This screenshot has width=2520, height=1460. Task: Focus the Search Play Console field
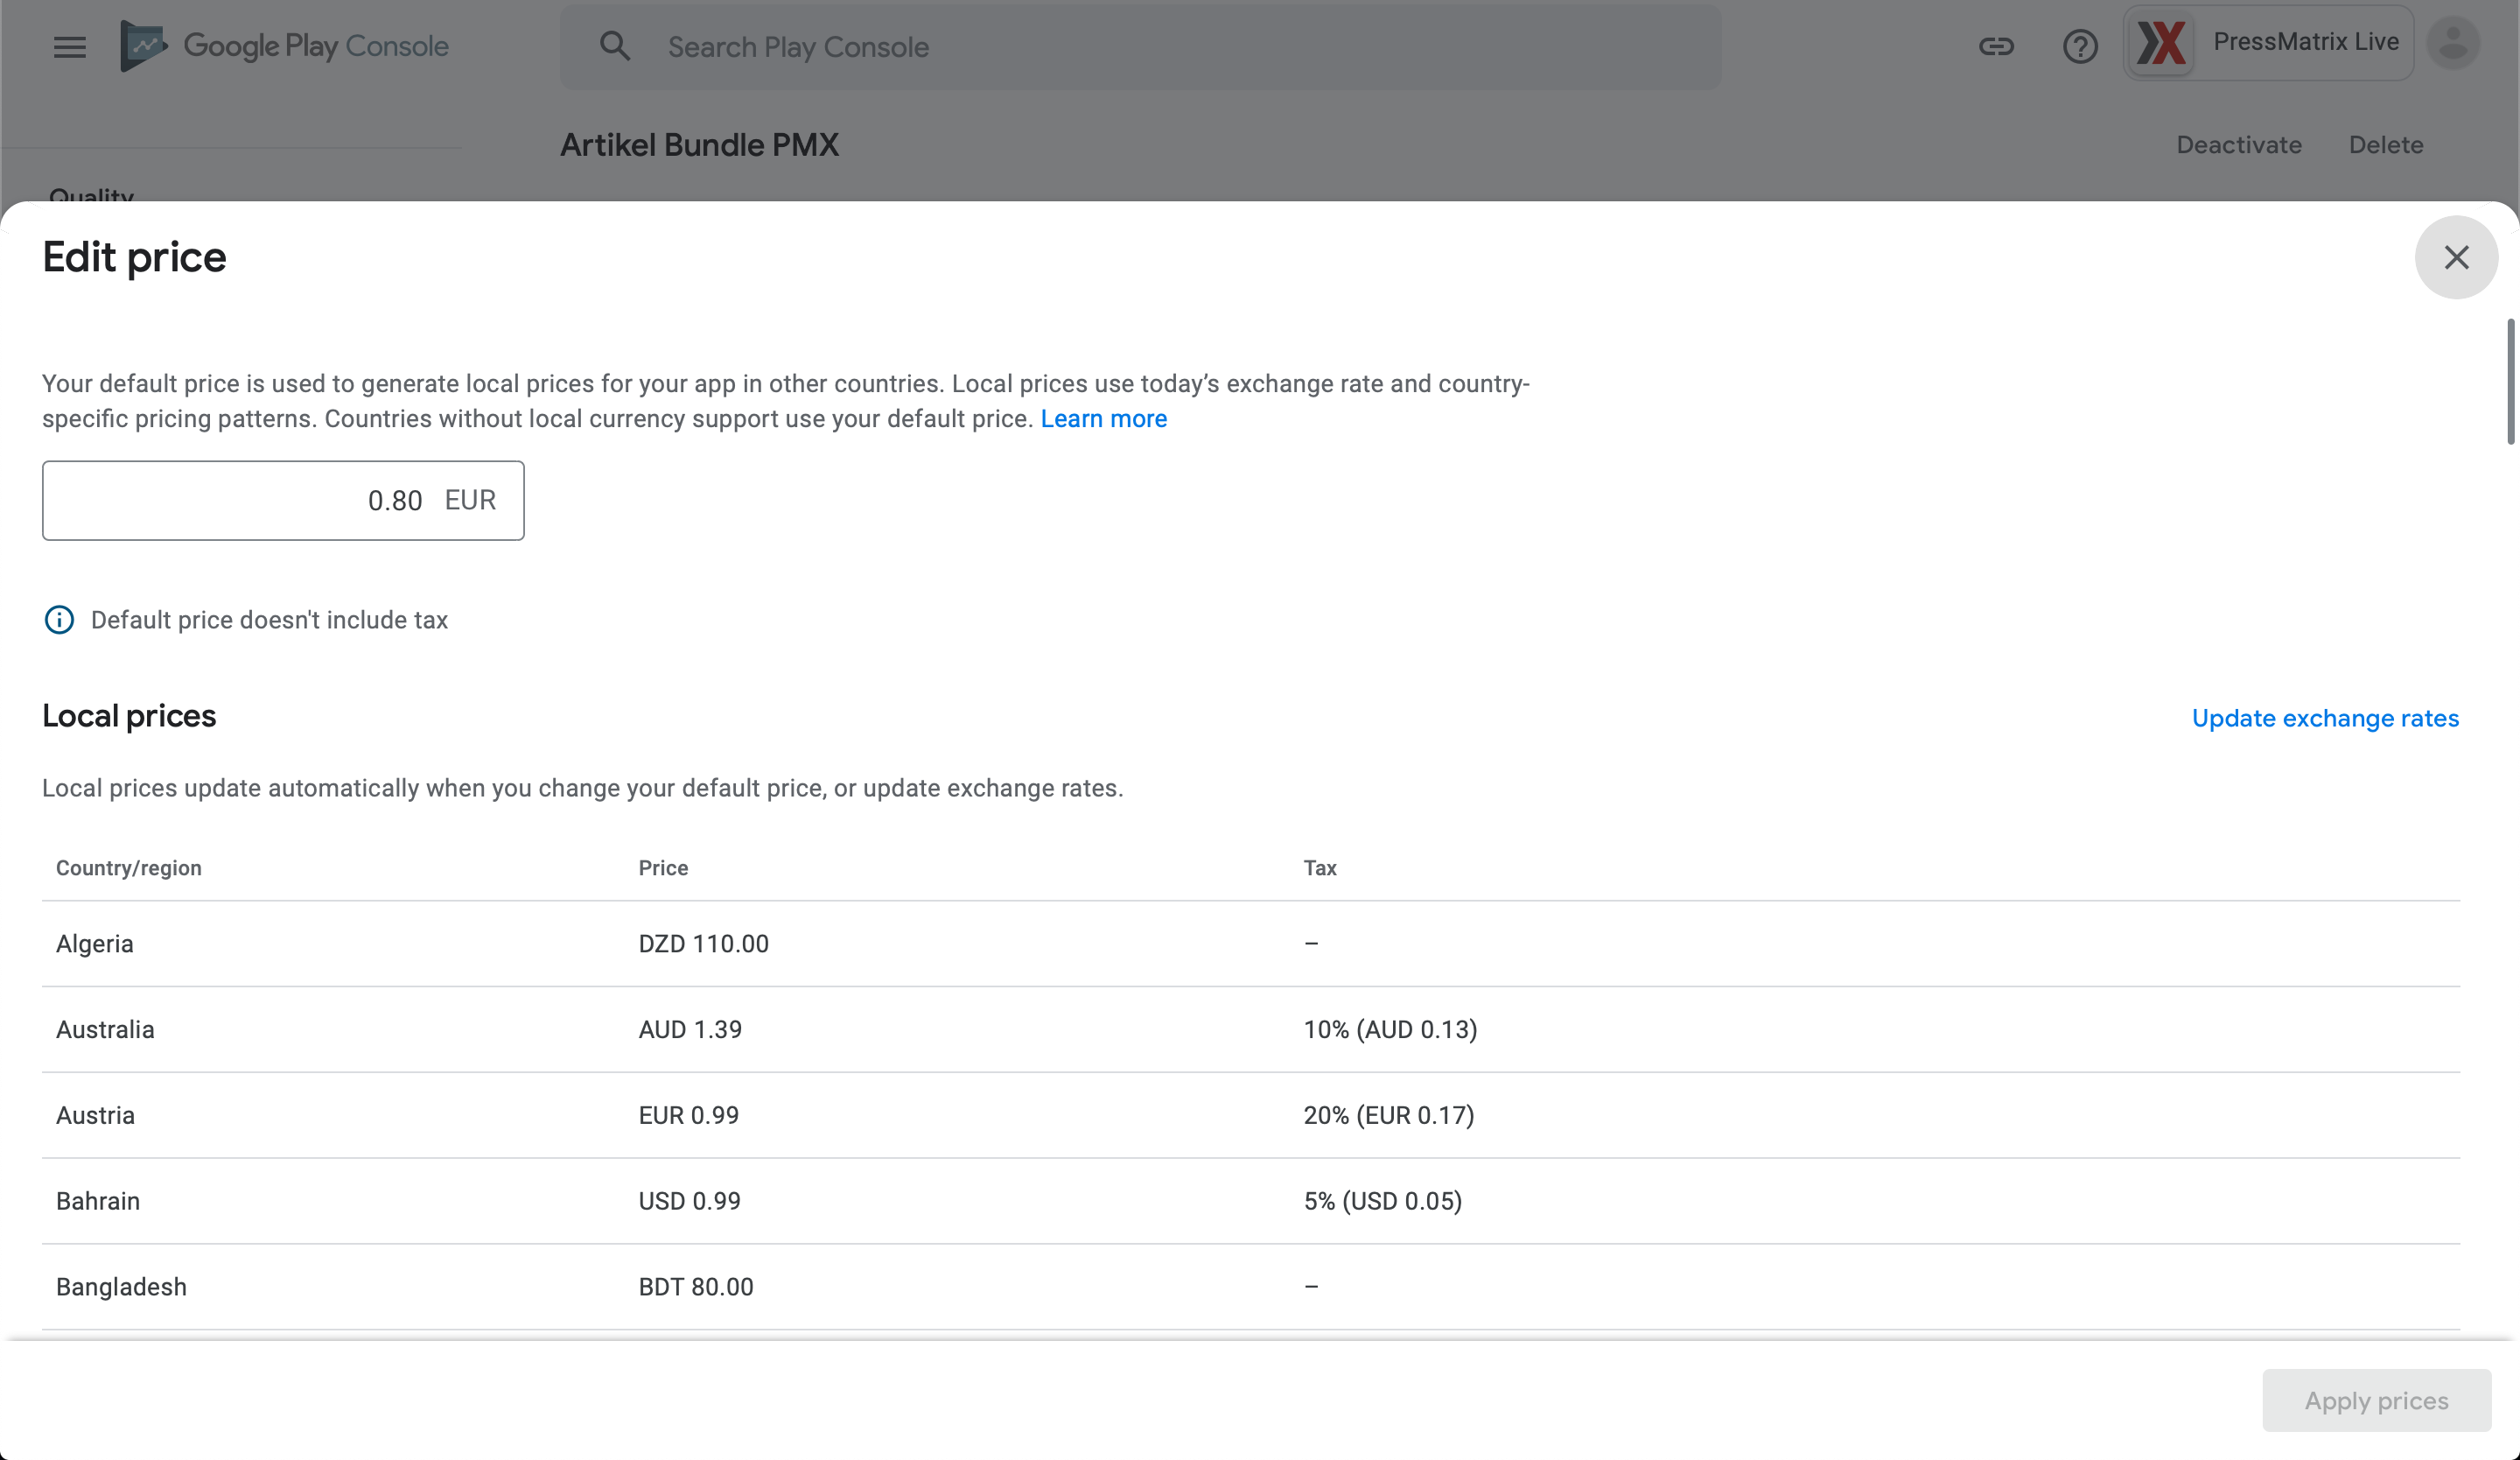click(x=1140, y=47)
